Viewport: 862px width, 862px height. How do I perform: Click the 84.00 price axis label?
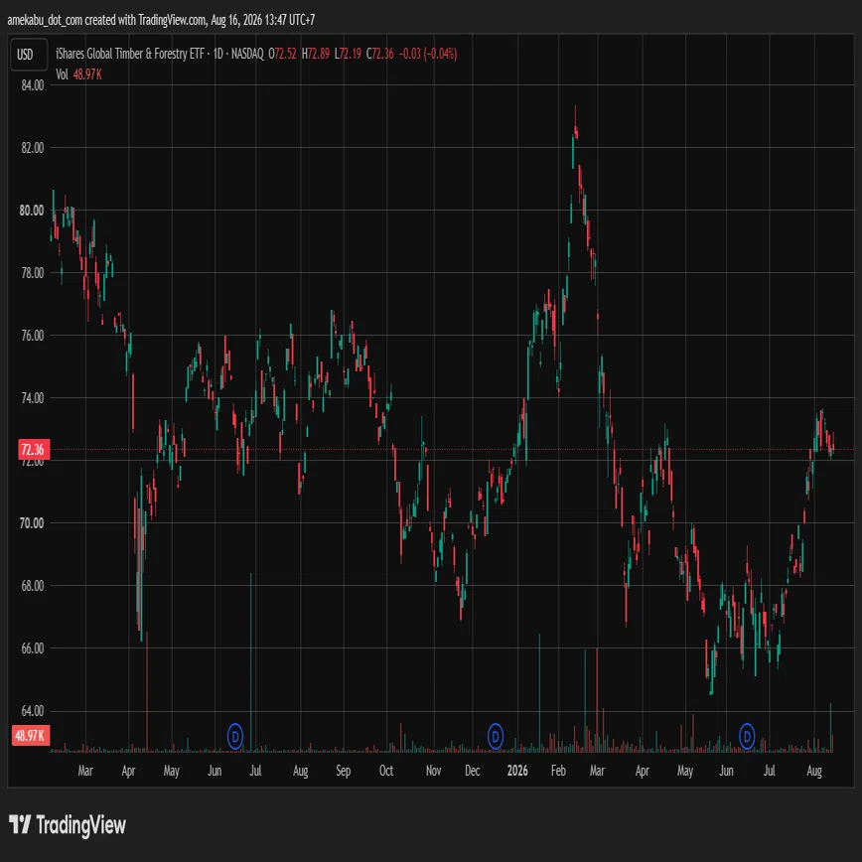point(33,85)
